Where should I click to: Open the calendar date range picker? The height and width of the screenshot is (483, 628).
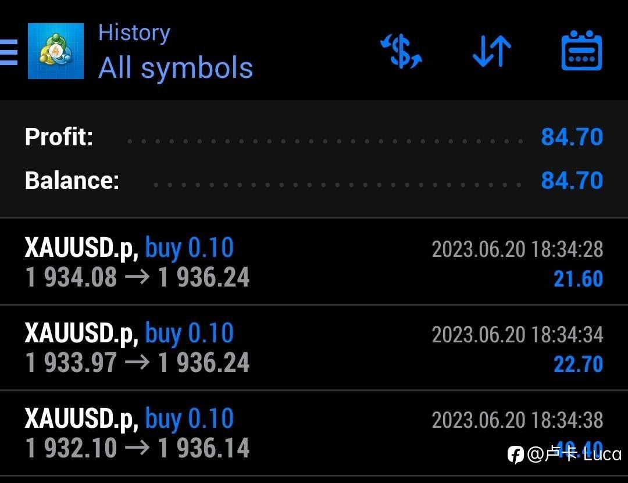click(x=581, y=51)
